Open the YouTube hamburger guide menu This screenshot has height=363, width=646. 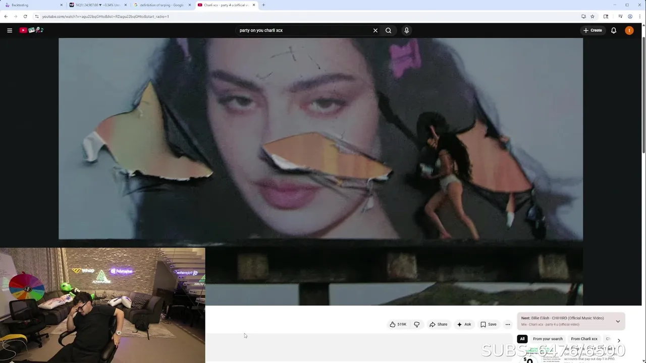10,30
